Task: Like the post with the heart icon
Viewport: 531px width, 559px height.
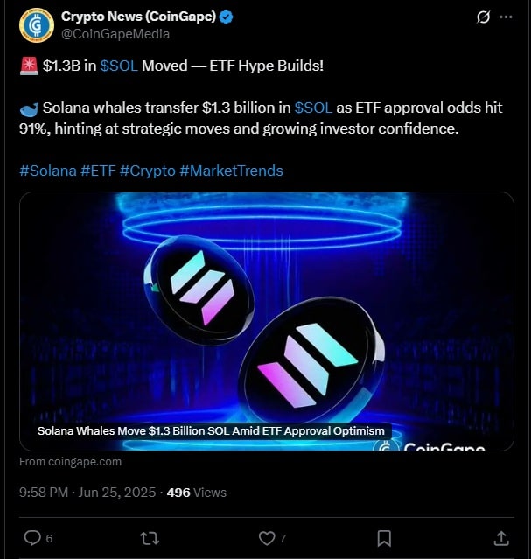Action: coord(267,537)
